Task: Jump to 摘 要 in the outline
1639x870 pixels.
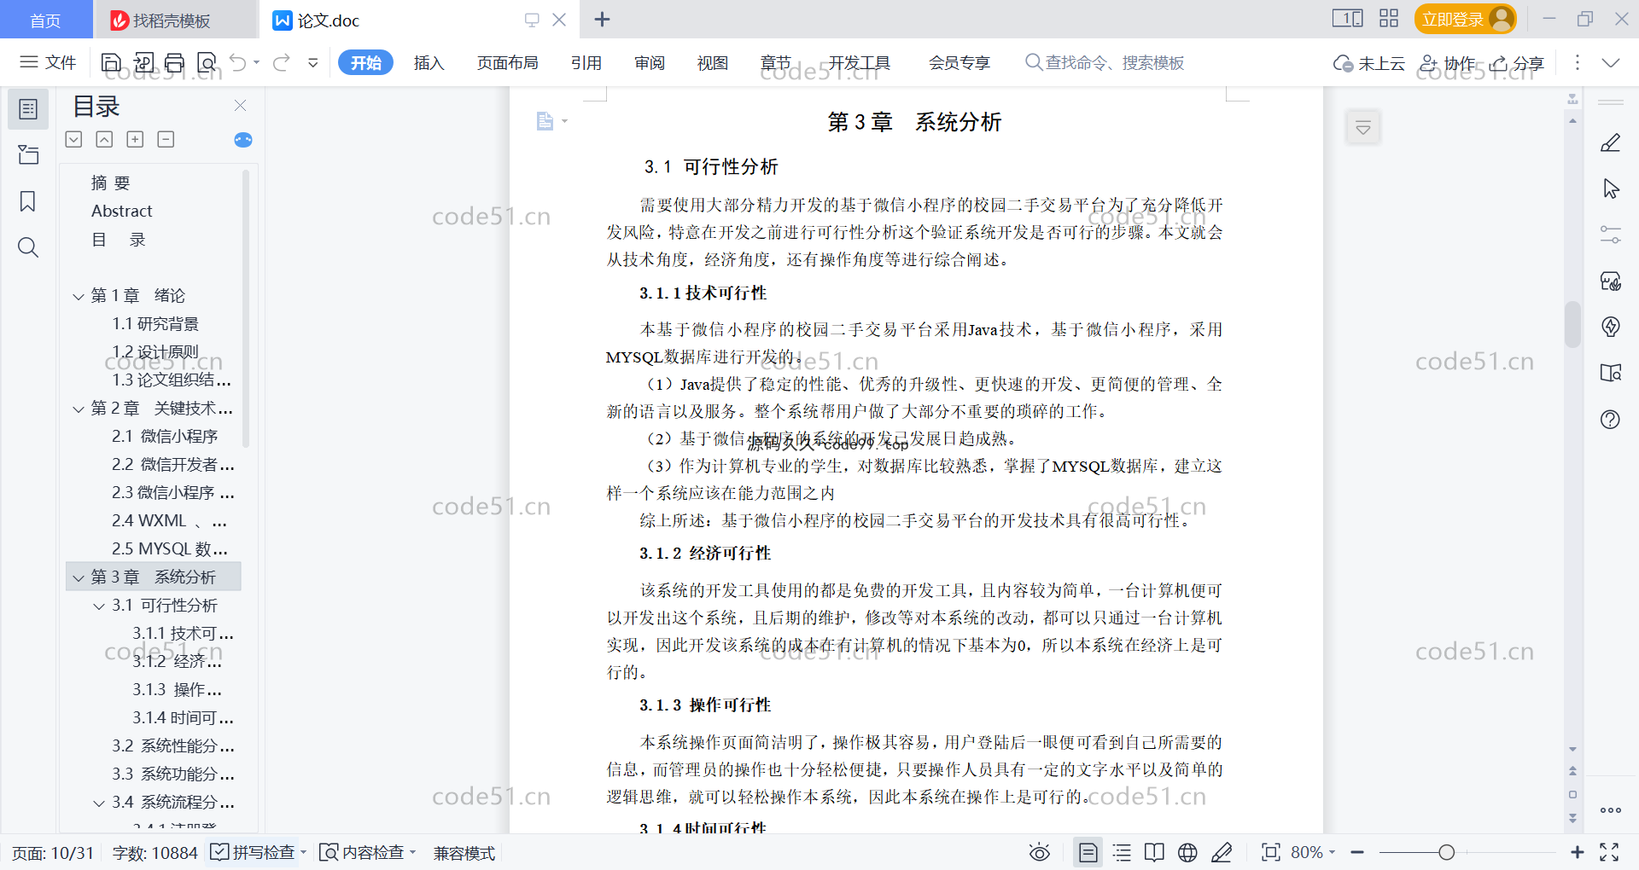Action: [111, 183]
